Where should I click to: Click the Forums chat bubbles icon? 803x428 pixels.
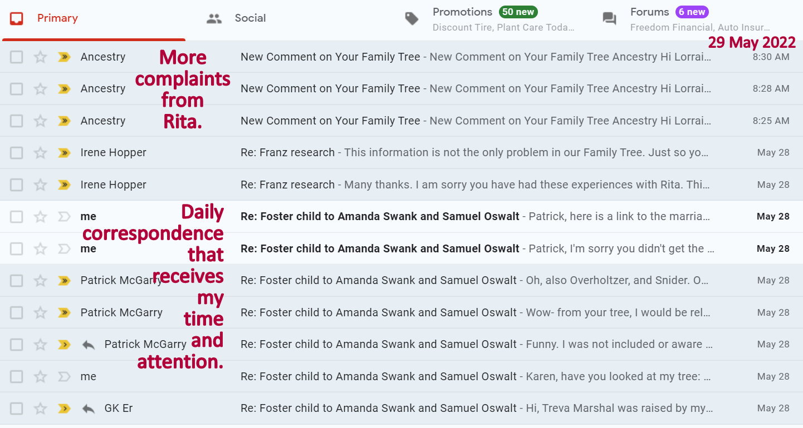point(609,18)
